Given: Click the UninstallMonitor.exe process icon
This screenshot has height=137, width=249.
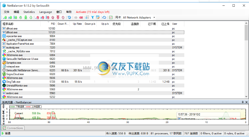Looking at the screenshot, I should (4, 85).
